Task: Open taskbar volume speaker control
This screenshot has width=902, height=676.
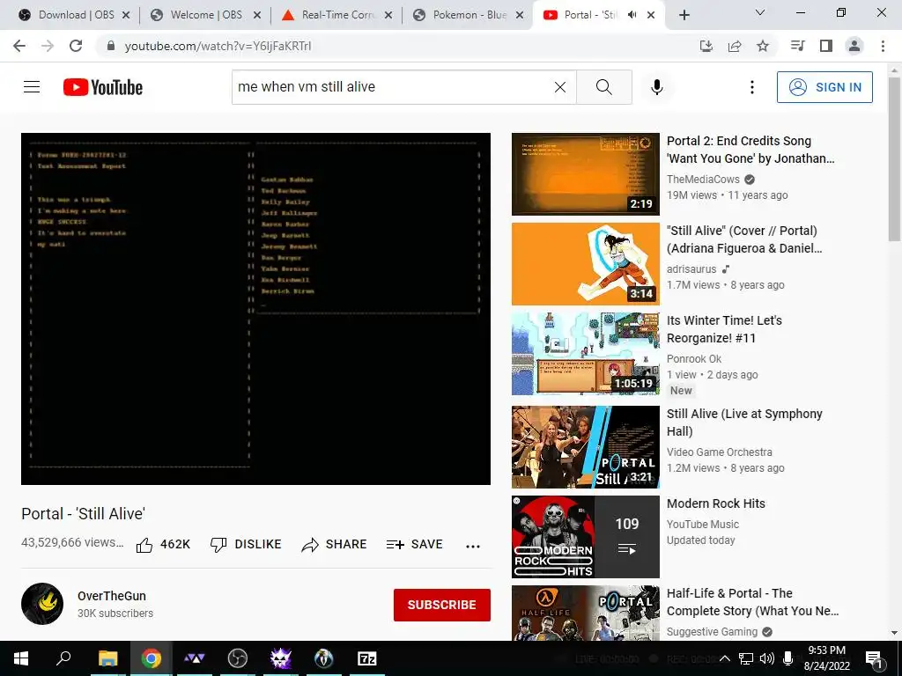Action: (x=766, y=658)
